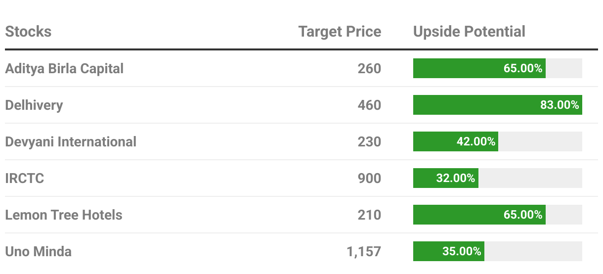Select the target price 260 value

point(370,68)
